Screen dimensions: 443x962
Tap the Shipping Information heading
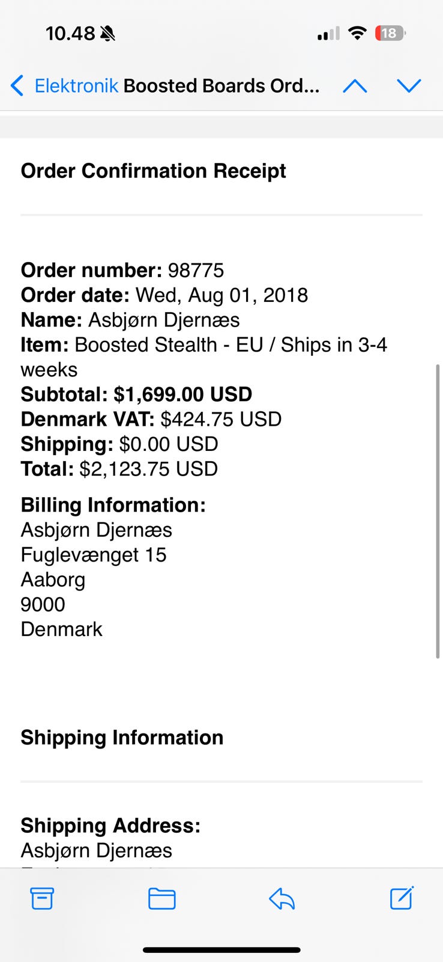122,738
